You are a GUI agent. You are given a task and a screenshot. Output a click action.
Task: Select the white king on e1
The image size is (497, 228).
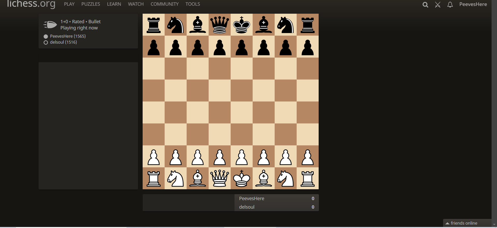point(242,178)
